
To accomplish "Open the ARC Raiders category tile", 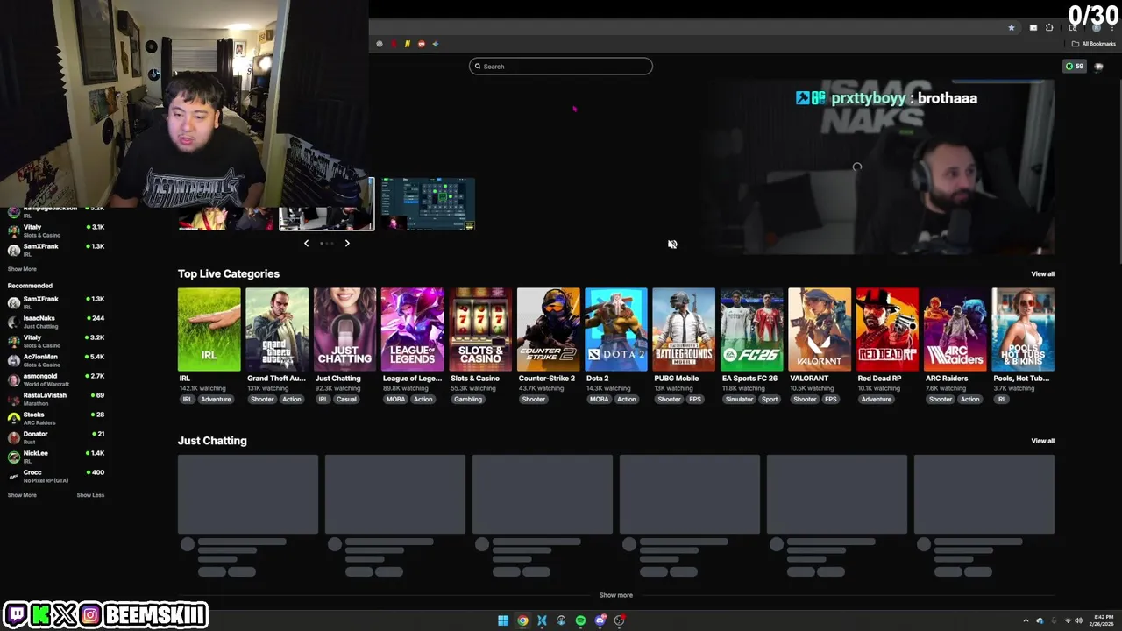I will click(955, 330).
